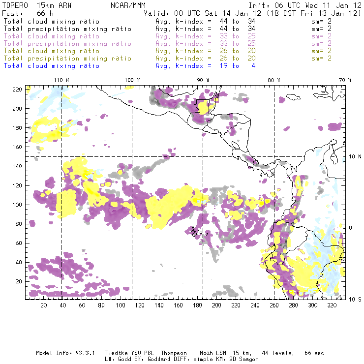Image resolution: width=364 pixels, height=364 pixels.
Task: Click the blue "Avg. k-index = 19 to 4" text
Action: [x=206, y=66]
